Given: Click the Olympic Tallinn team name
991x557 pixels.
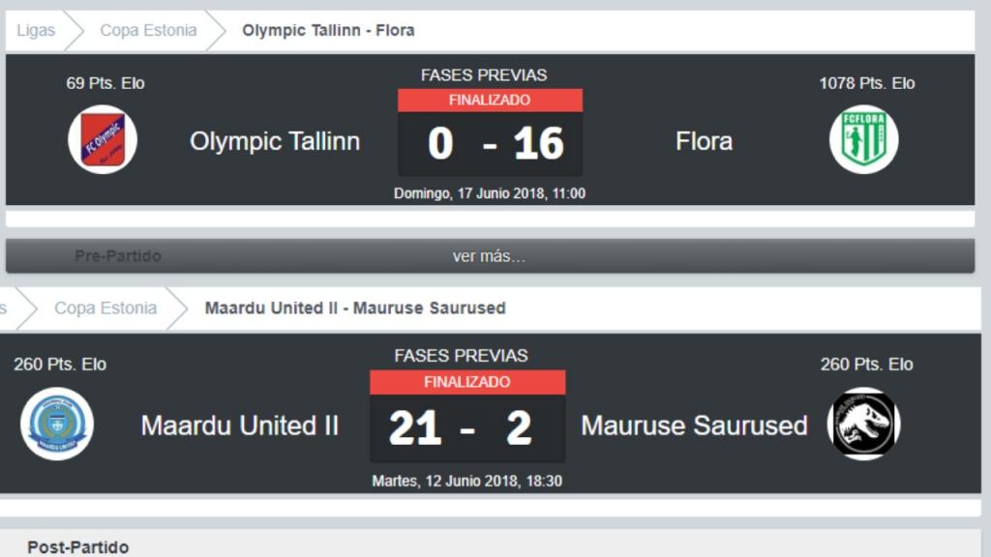Looking at the screenshot, I should tap(275, 141).
